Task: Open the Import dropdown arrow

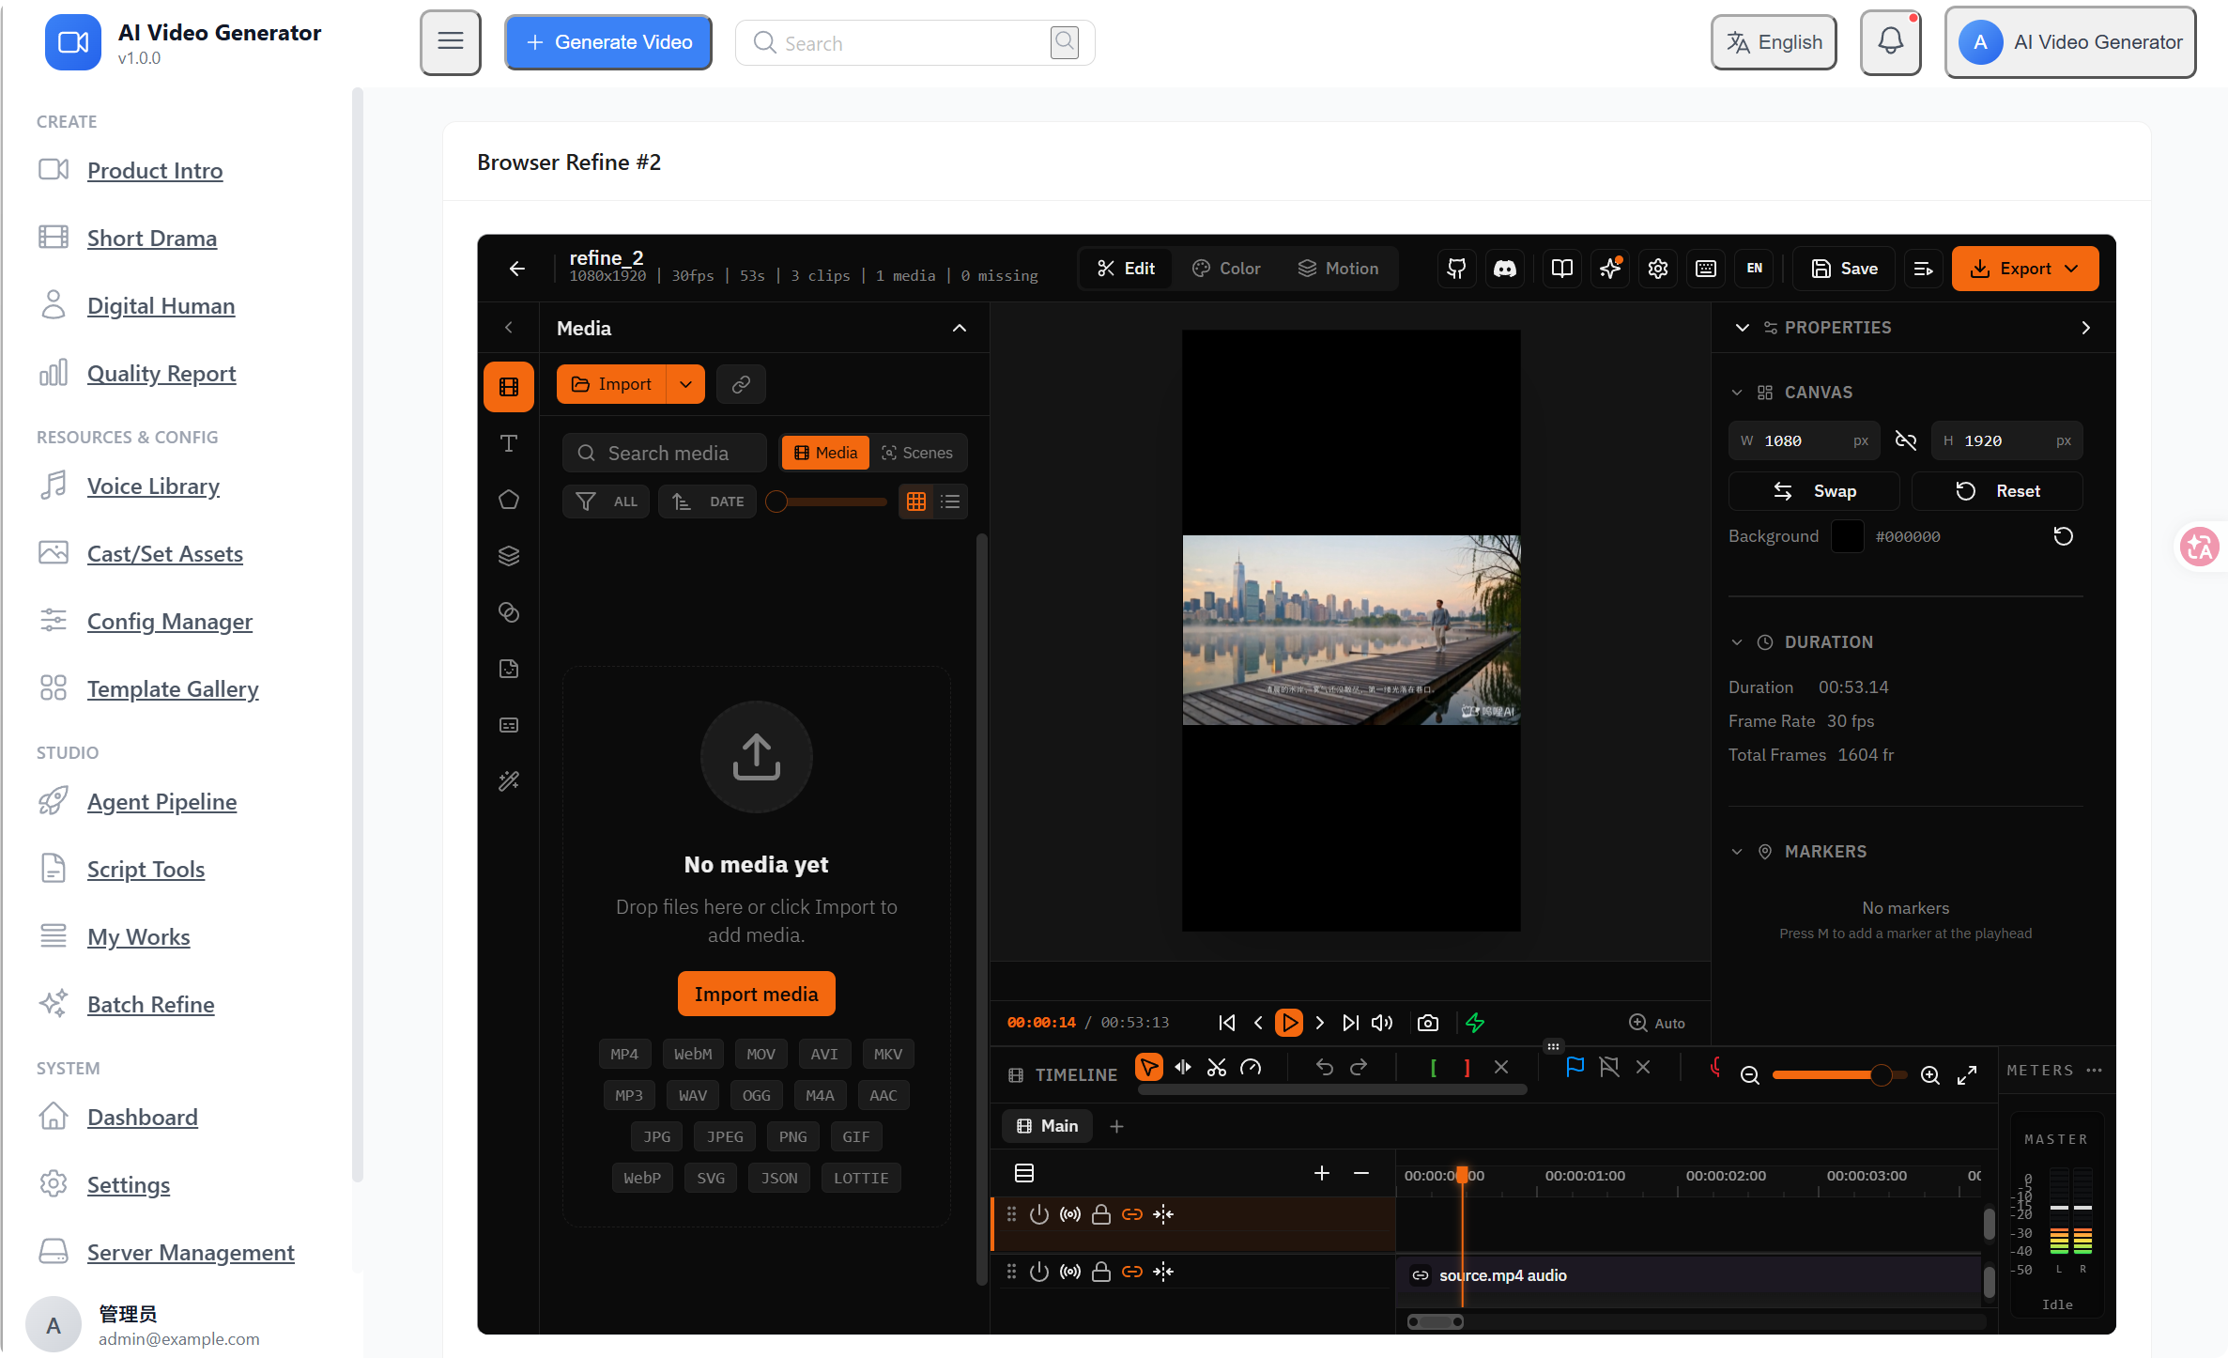Action: tap(685, 384)
